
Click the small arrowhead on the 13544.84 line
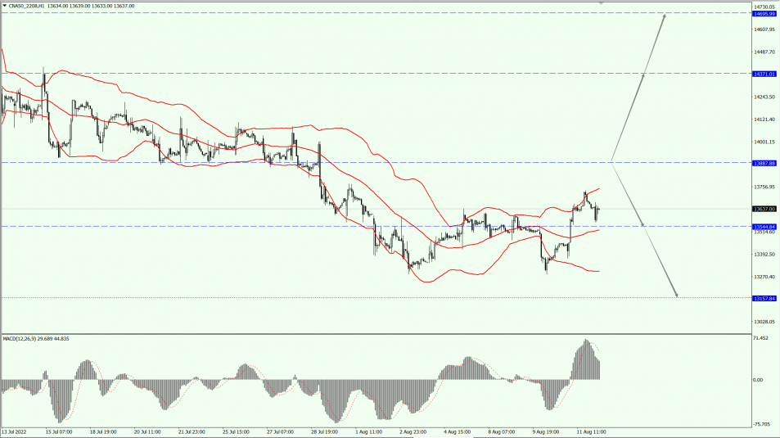click(642, 224)
